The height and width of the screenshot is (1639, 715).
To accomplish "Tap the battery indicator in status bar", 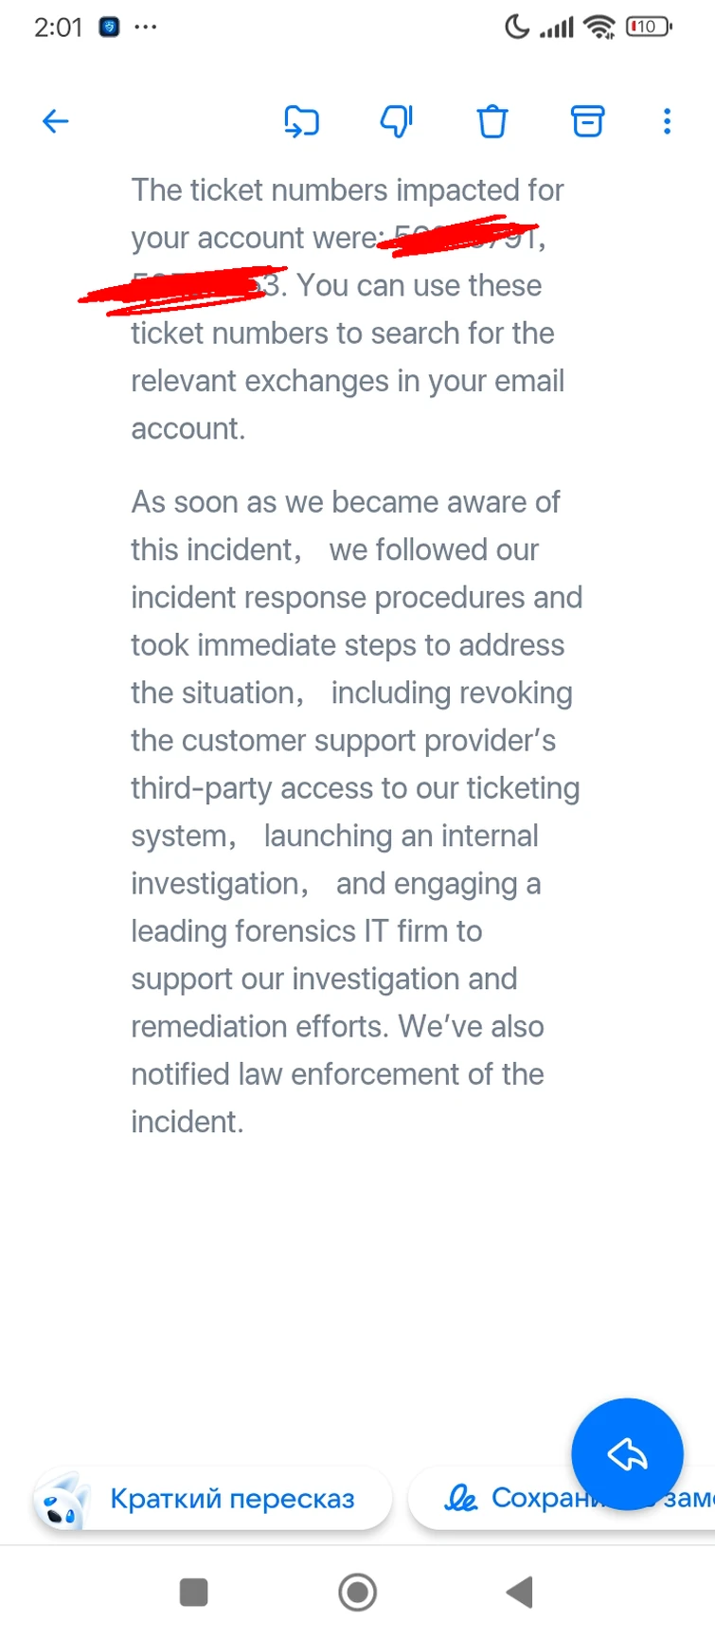I will pos(648,27).
